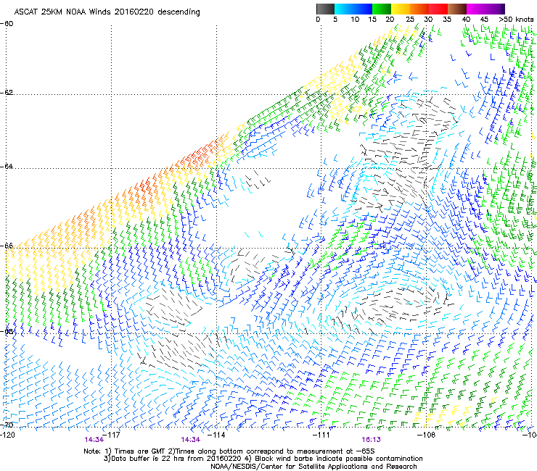537x471 pixels.
Task: Click the '-68' latitude axis label
Action: pos(7,331)
